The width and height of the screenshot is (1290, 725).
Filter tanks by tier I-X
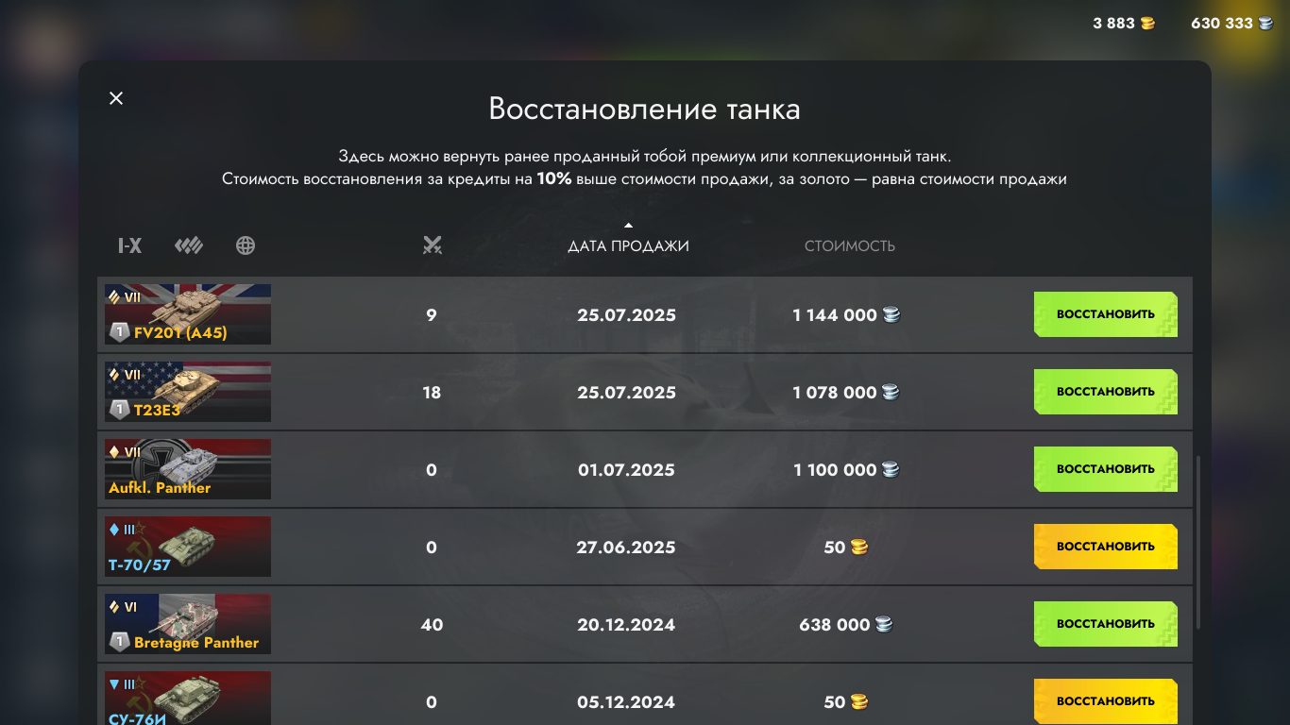(x=129, y=246)
